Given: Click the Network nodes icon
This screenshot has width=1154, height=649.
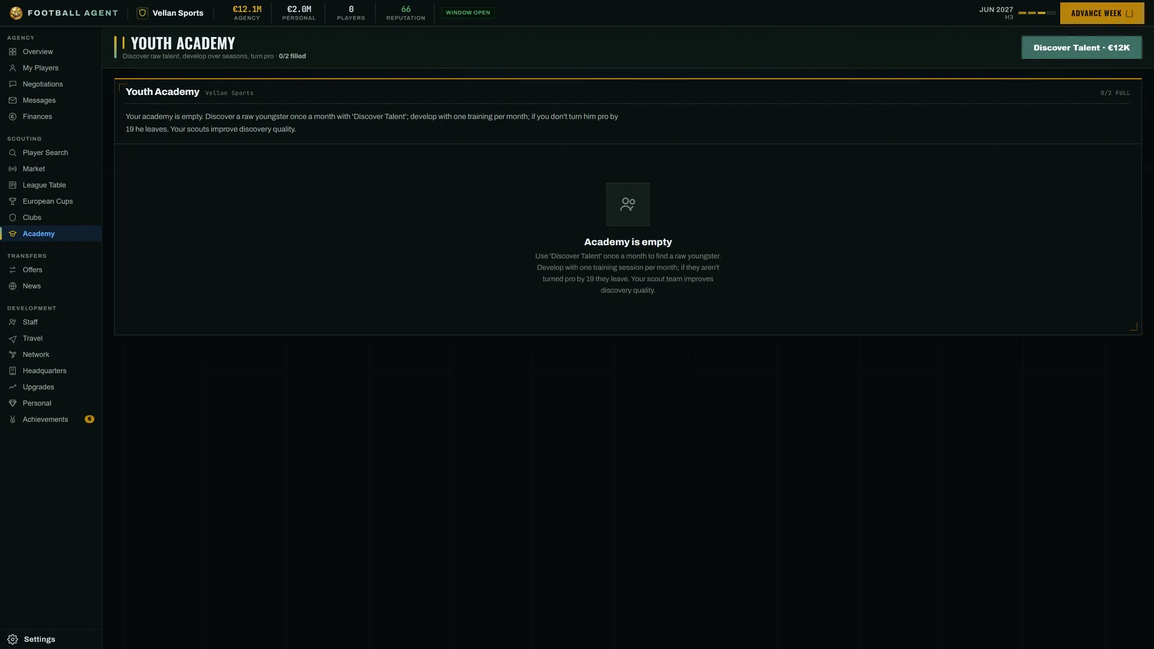Looking at the screenshot, I should coord(13,355).
